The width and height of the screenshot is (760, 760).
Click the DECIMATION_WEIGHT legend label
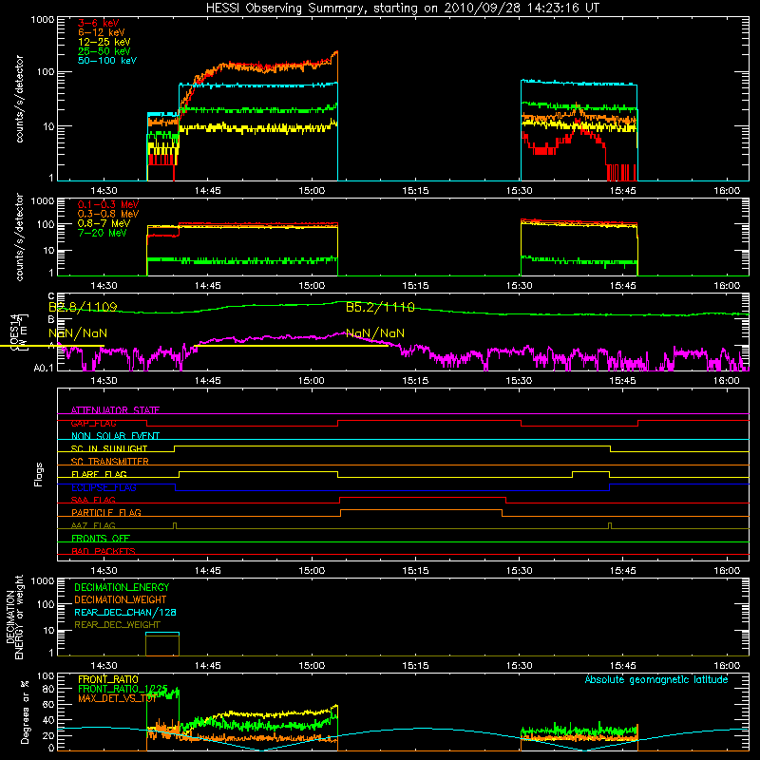121,599
